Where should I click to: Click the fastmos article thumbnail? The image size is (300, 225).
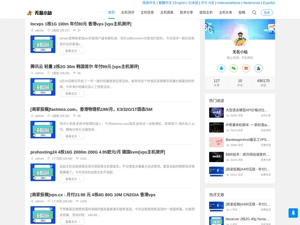point(43,130)
